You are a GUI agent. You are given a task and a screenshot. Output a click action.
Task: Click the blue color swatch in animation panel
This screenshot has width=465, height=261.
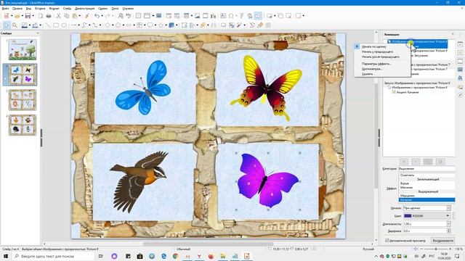pos(408,216)
